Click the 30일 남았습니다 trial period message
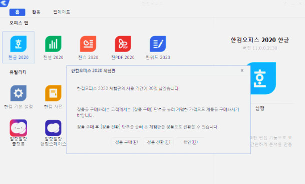 [128, 88]
